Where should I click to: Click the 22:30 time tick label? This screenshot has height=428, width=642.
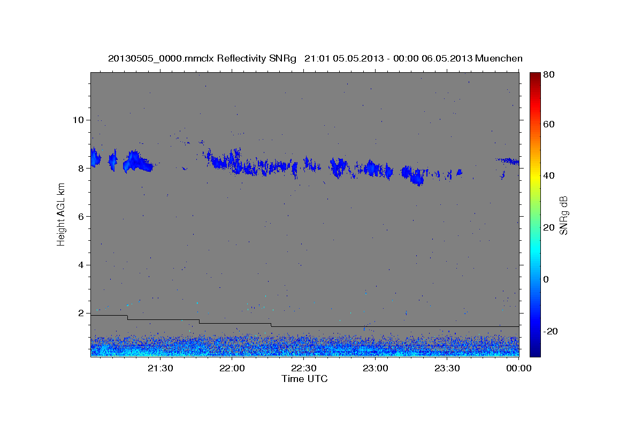click(x=304, y=368)
